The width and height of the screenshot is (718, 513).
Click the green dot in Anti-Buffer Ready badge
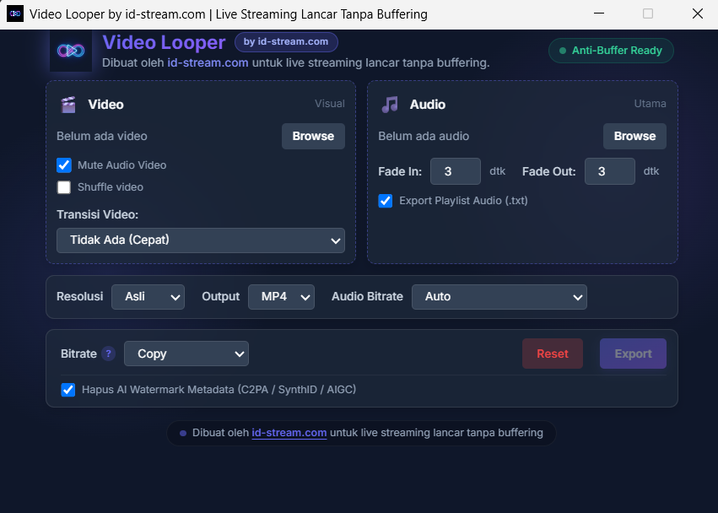563,51
